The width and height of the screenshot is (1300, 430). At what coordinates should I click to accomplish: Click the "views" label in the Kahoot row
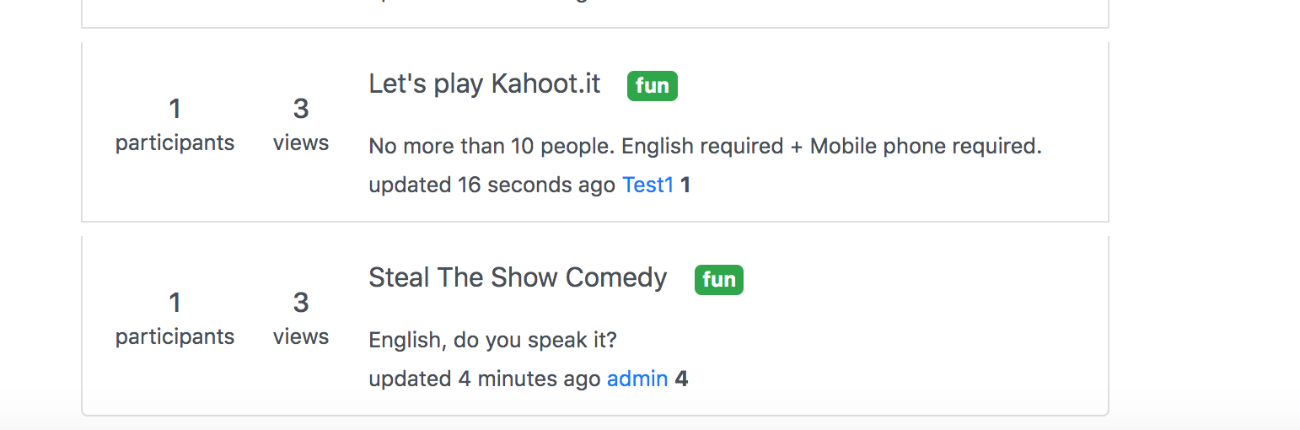coord(301,143)
